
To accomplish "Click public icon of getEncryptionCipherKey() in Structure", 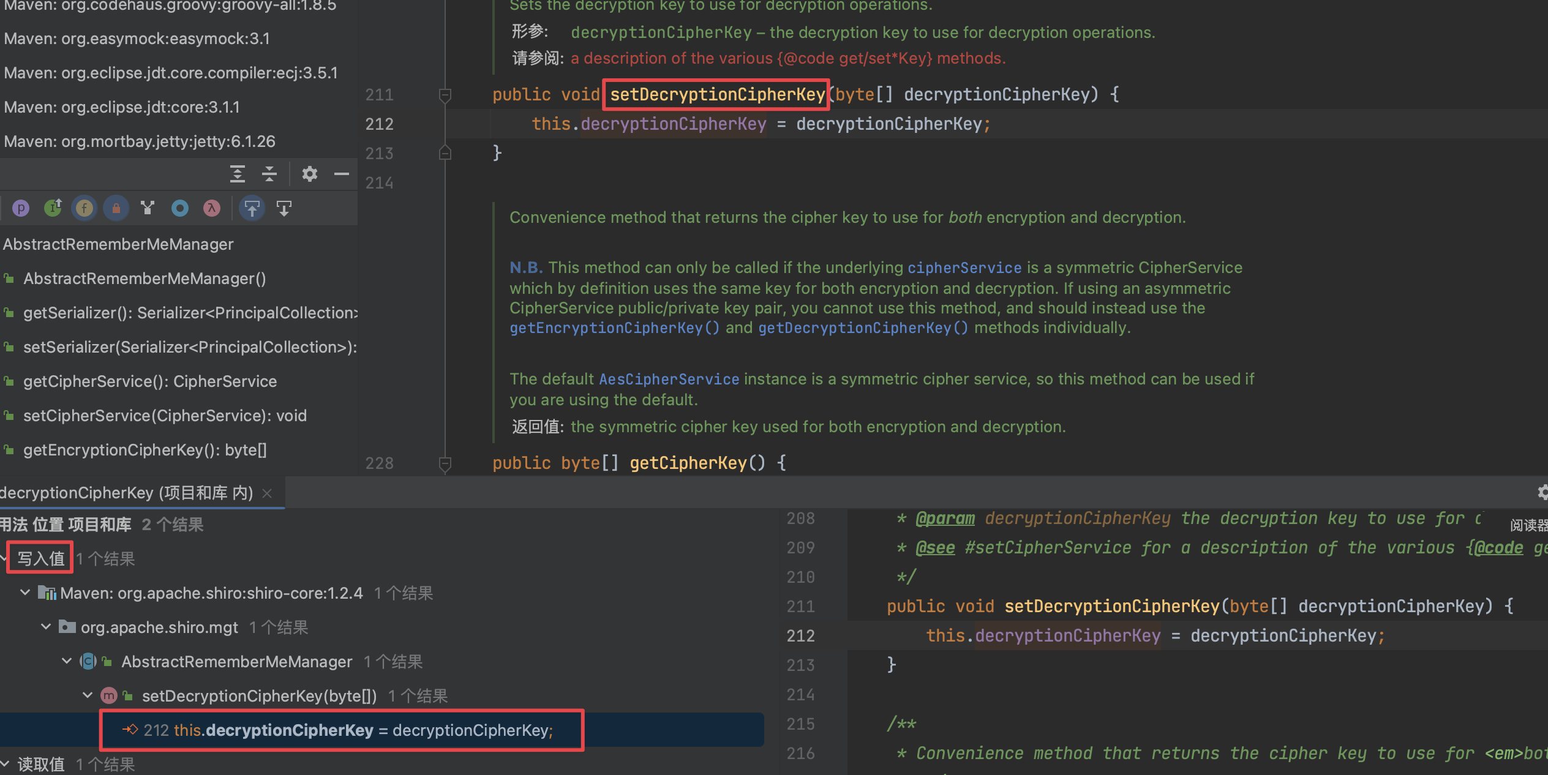I will click(x=9, y=450).
